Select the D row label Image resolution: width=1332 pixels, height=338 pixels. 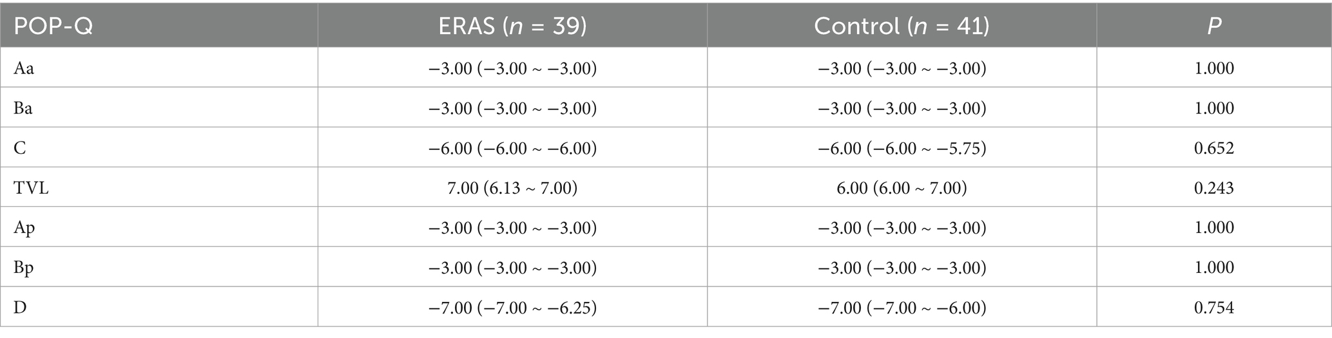click(20, 308)
